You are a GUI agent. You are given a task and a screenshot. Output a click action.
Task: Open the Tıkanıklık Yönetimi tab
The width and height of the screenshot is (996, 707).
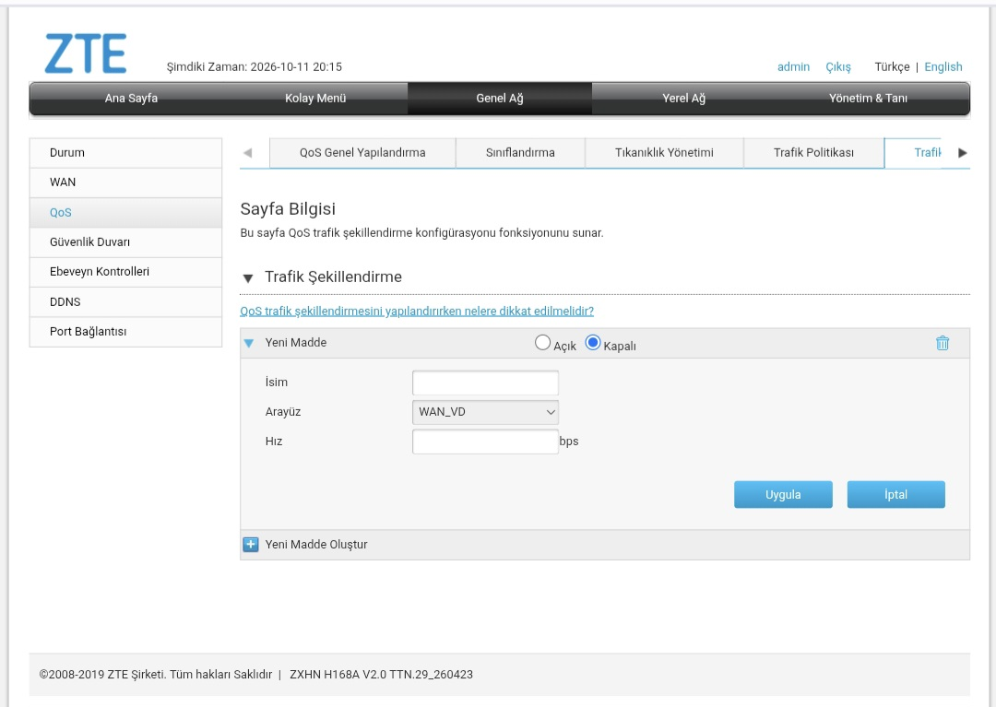pyautogui.click(x=664, y=153)
